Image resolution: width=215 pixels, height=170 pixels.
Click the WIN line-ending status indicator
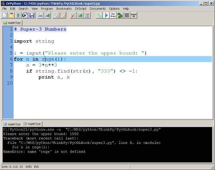pyautogui.click(x=28, y=167)
